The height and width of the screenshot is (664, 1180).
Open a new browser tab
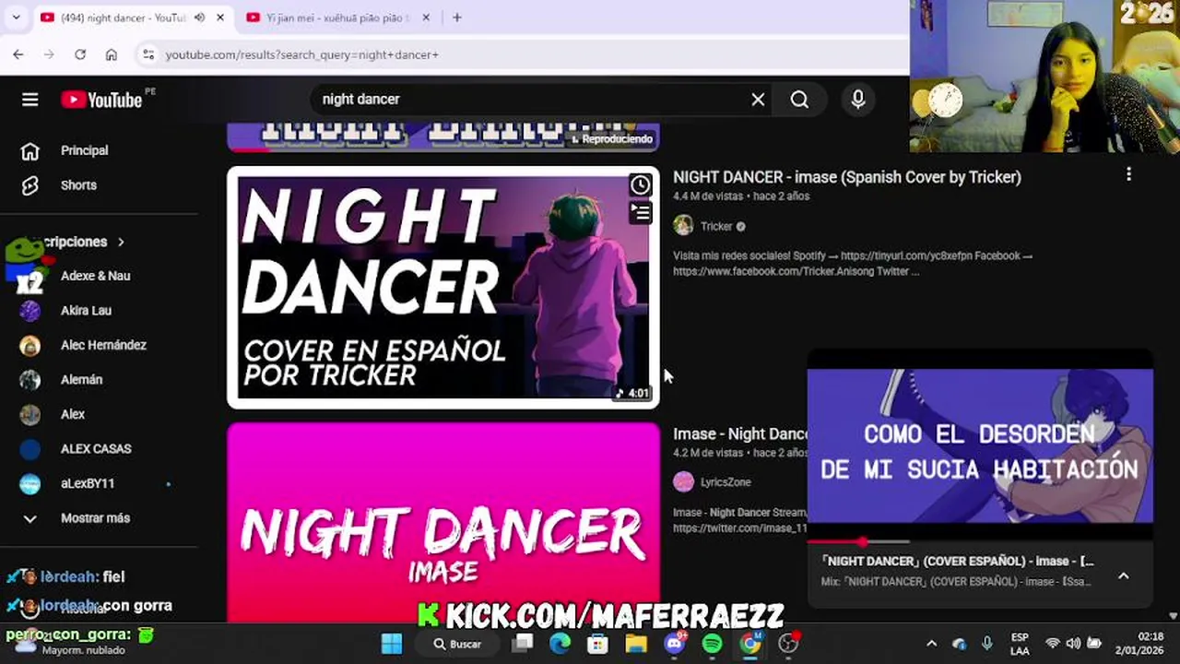[x=456, y=18]
